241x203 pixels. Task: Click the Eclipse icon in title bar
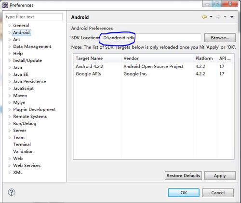[x=5, y=5]
